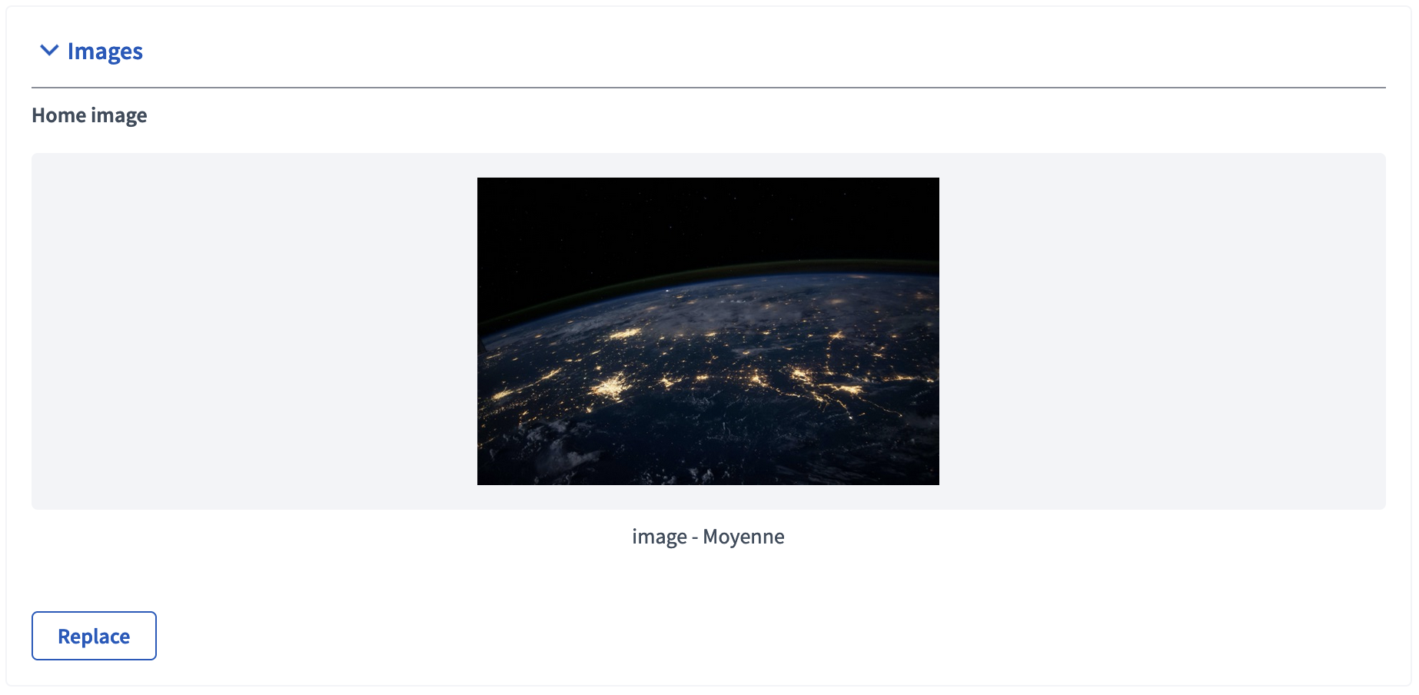
Task: Select the Home image label
Action: click(x=89, y=115)
